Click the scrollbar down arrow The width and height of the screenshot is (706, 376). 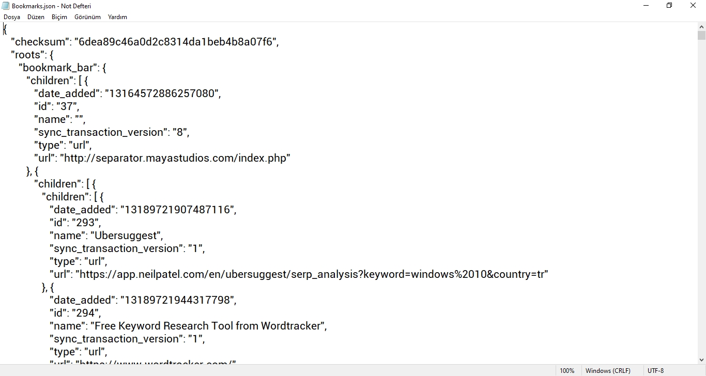tap(701, 360)
